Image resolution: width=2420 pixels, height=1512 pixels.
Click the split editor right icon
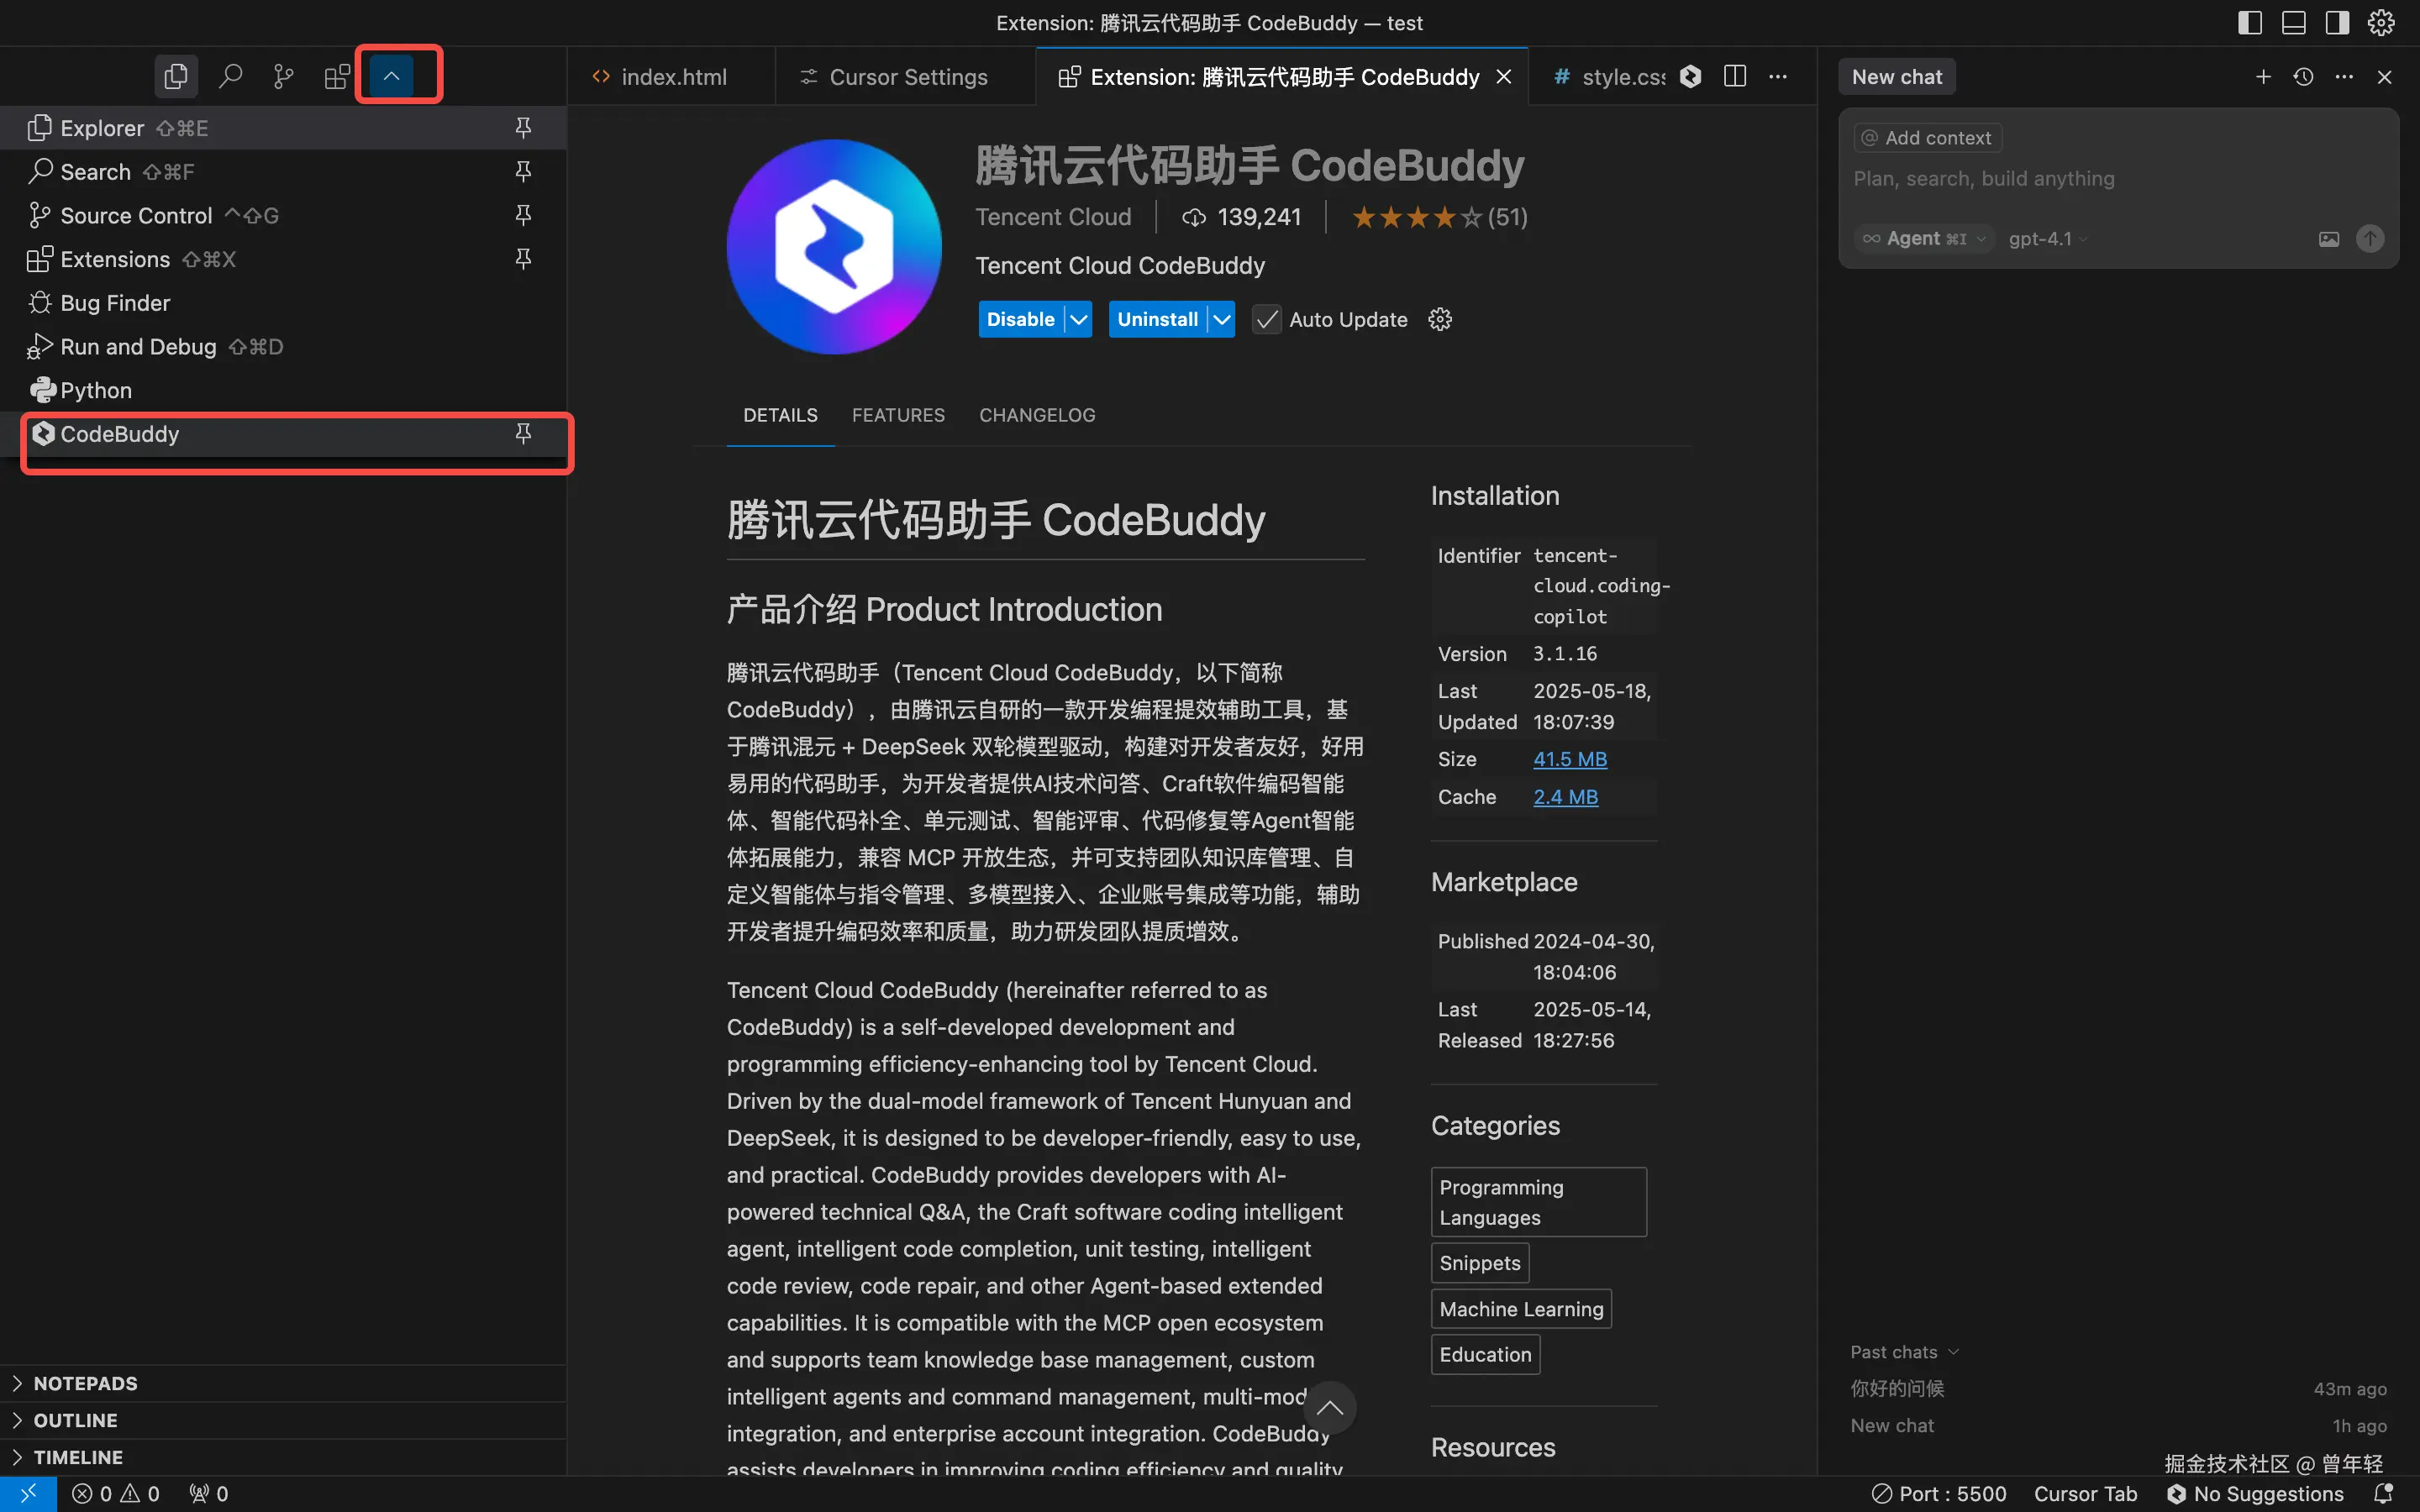point(1735,77)
